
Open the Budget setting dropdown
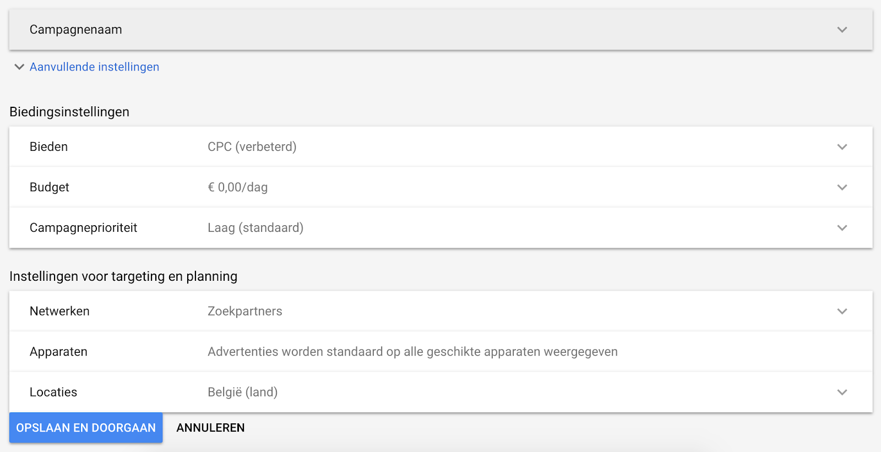point(842,187)
